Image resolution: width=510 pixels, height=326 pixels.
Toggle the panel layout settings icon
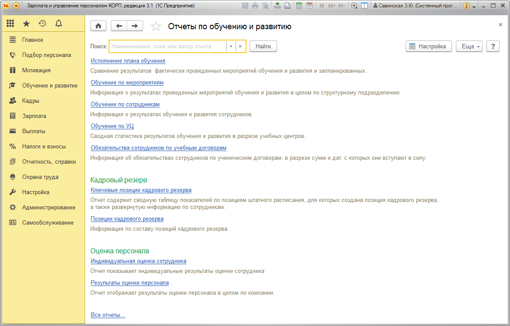[x=365, y=6]
